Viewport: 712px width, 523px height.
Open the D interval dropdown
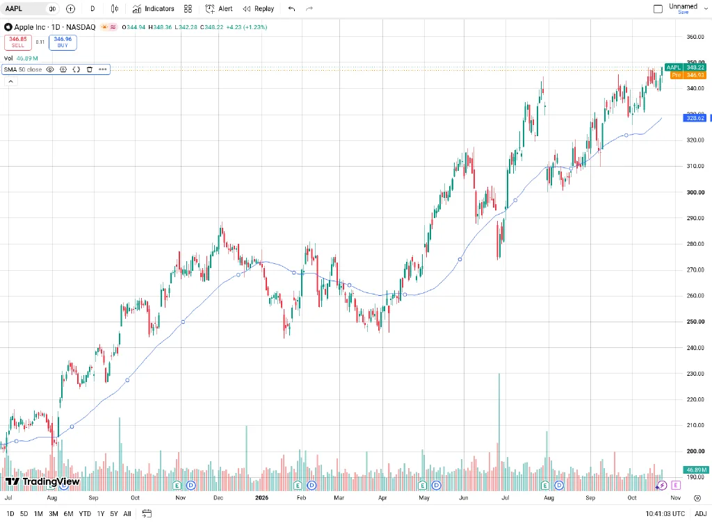tap(92, 8)
